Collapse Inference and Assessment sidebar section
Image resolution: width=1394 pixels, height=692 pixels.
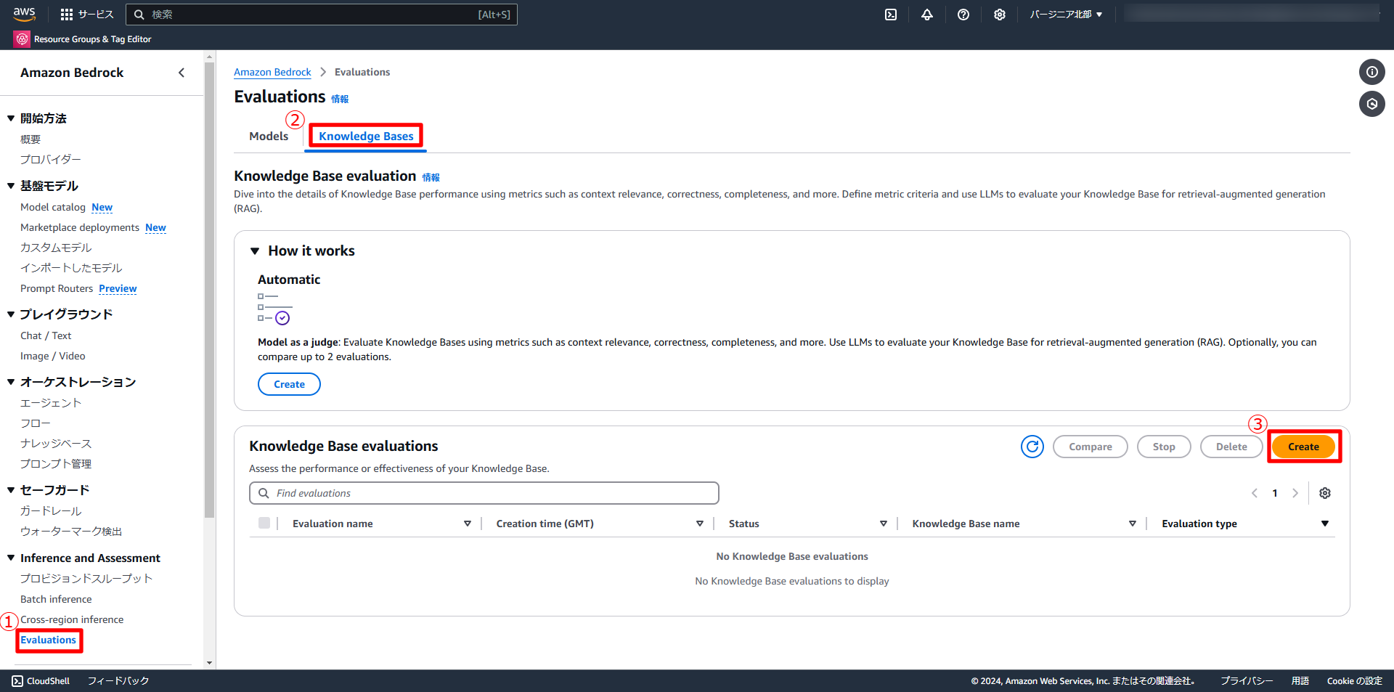tap(11, 558)
